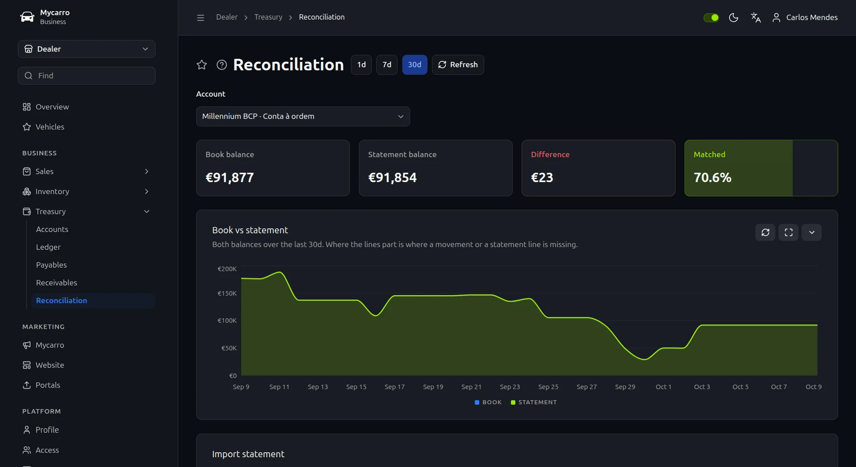Viewport: 856px width, 467px height.
Task: Click the user profile icon by Carlos Mendes
Action: click(x=776, y=17)
